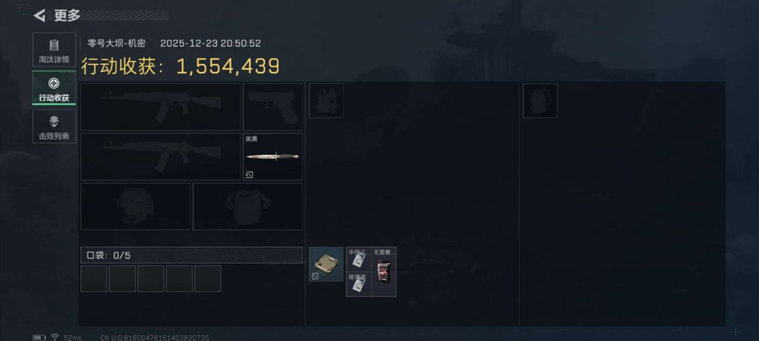Switch to the 击败列表 tab
The image size is (759, 341).
54,126
